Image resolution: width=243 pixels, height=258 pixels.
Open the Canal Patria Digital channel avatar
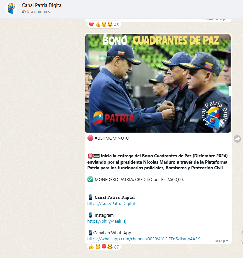(11, 8)
